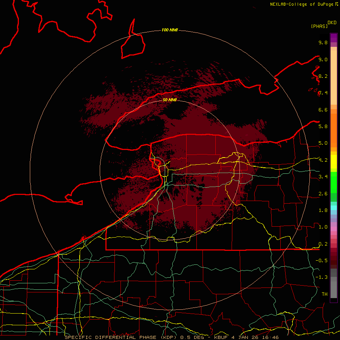The width and height of the screenshot is (340, 340).
Task: Click the 9.8 value on color scale
Action: pos(323,42)
